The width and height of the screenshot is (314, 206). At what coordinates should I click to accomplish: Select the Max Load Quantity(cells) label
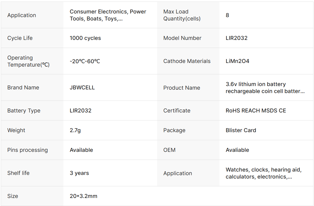pos(182,15)
